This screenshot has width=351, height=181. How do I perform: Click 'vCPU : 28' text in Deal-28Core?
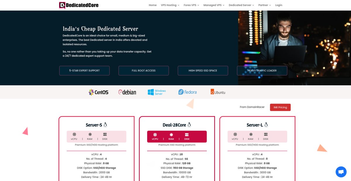177,154
